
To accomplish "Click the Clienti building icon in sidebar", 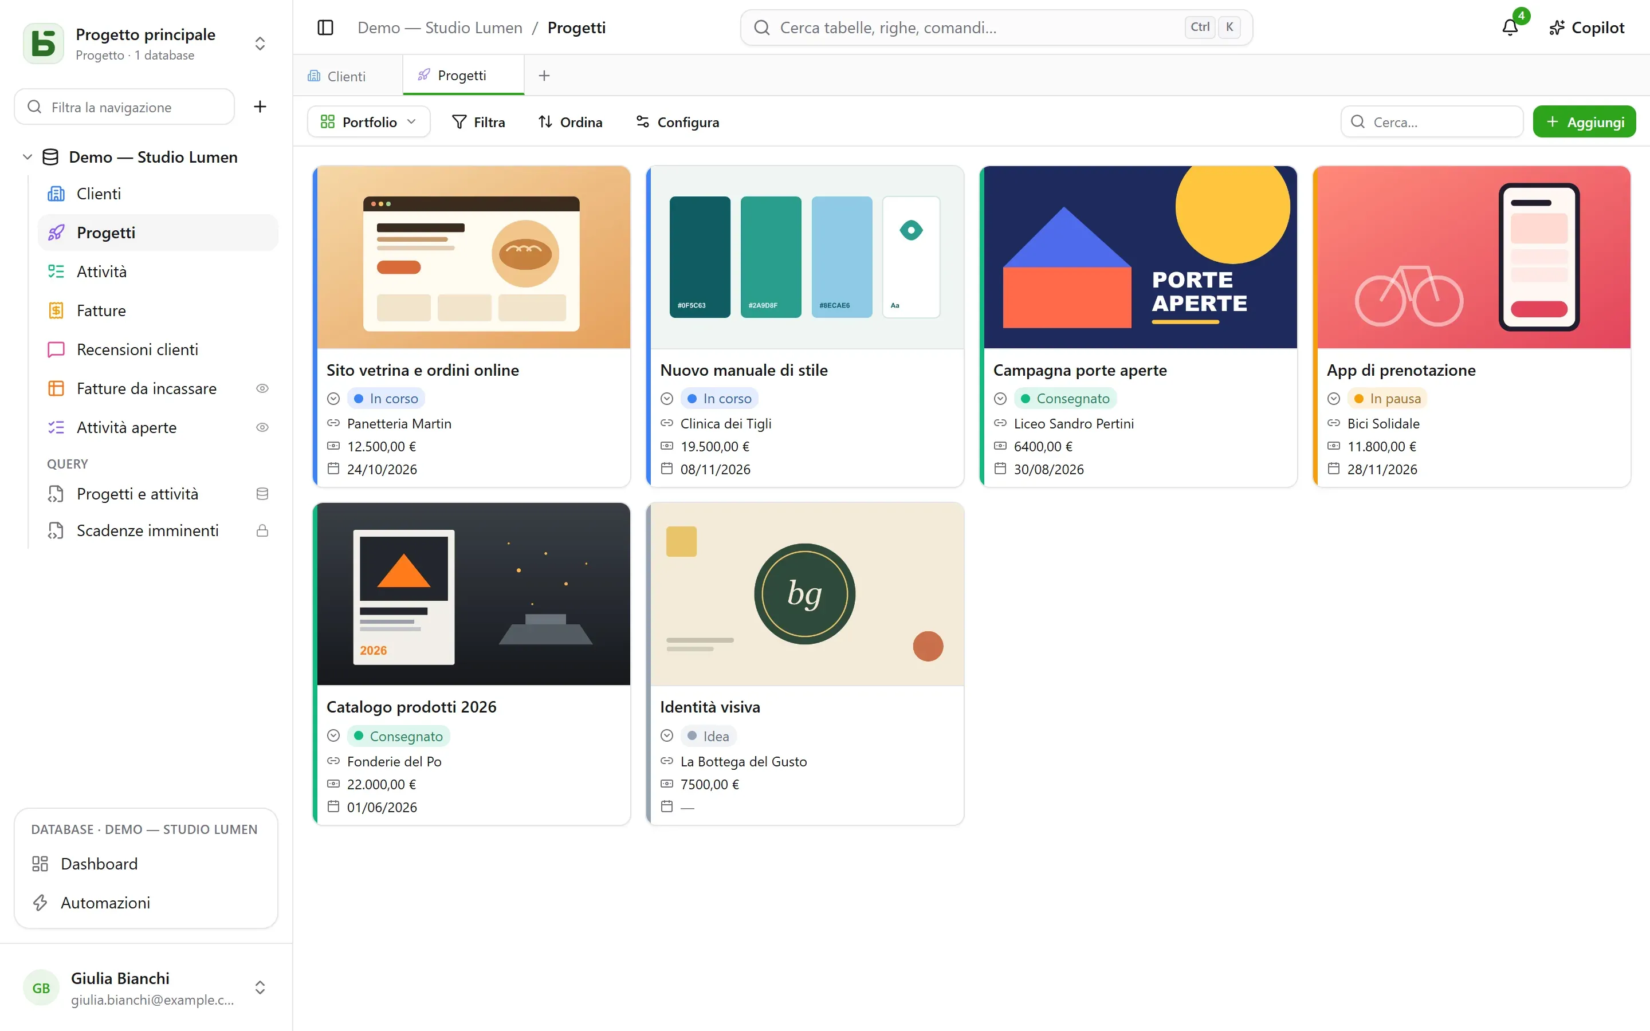I will (56, 194).
